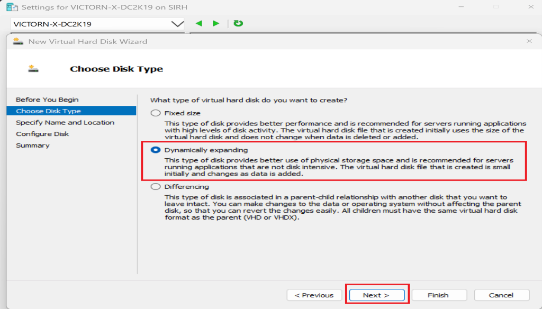Image resolution: width=542 pixels, height=309 pixels.
Task: Switch to the Summary step
Action: click(x=32, y=146)
